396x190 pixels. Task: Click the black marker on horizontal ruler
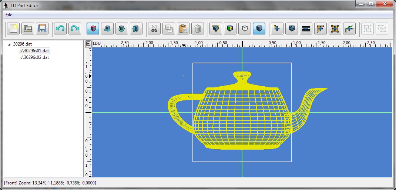click(184, 46)
